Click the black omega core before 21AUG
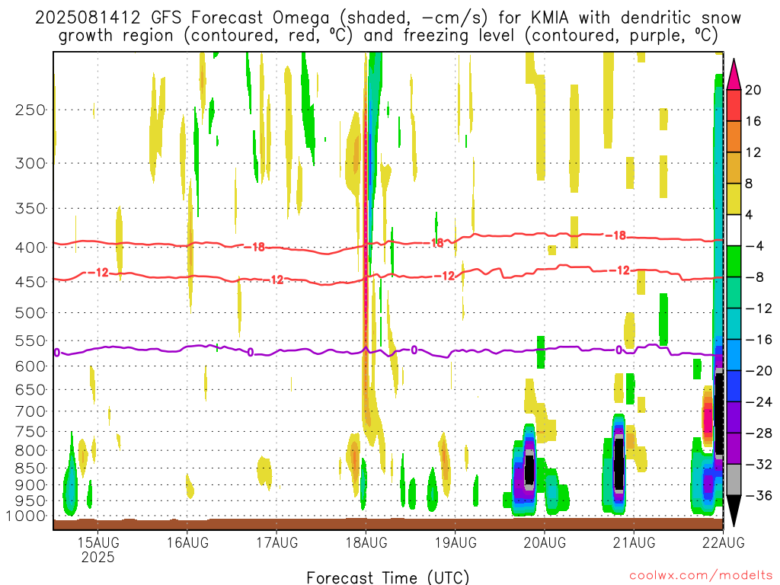 tap(619, 462)
